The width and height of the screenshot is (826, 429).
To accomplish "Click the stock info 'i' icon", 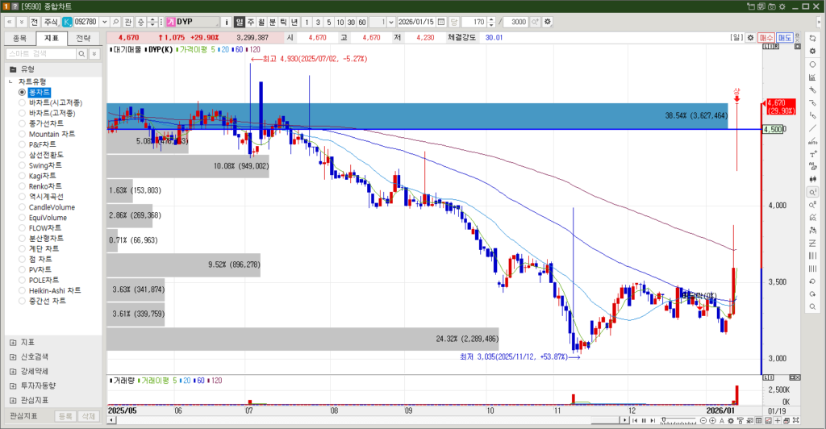I will pyautogui.click(x=227, y=22).
